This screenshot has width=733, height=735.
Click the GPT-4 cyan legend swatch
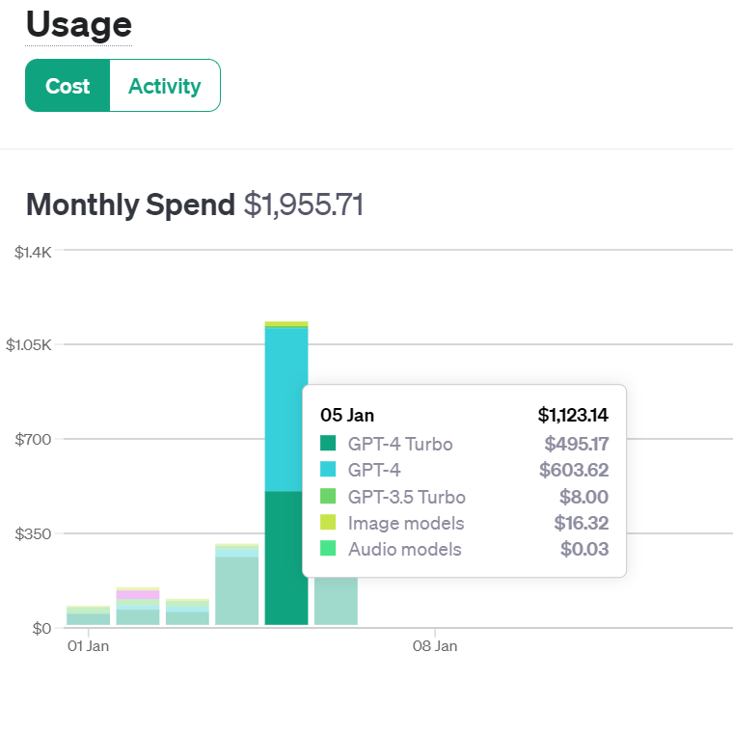click(328, 471)
